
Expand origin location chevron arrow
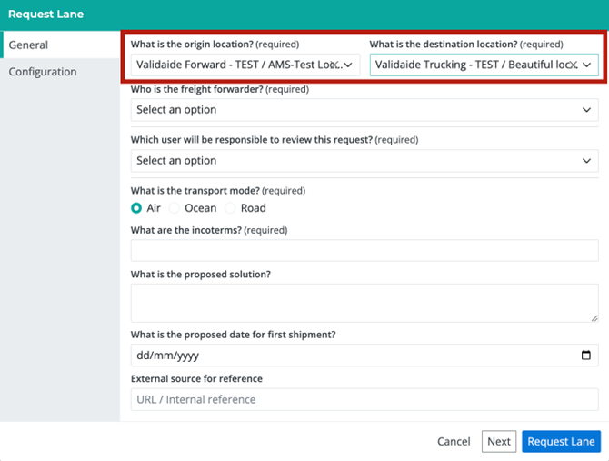click(348, 65)
